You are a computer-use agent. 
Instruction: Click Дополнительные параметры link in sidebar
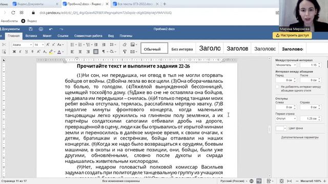[300, 137]
